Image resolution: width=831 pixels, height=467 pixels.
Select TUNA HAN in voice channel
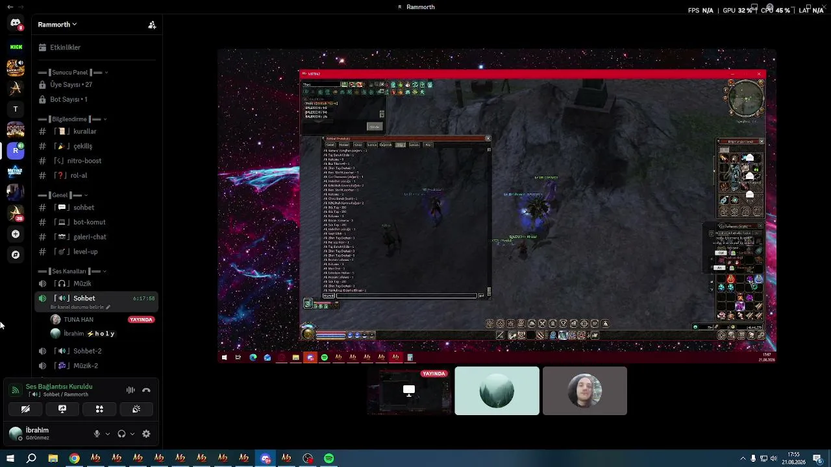pyautogui.click(x=79, y=320)
